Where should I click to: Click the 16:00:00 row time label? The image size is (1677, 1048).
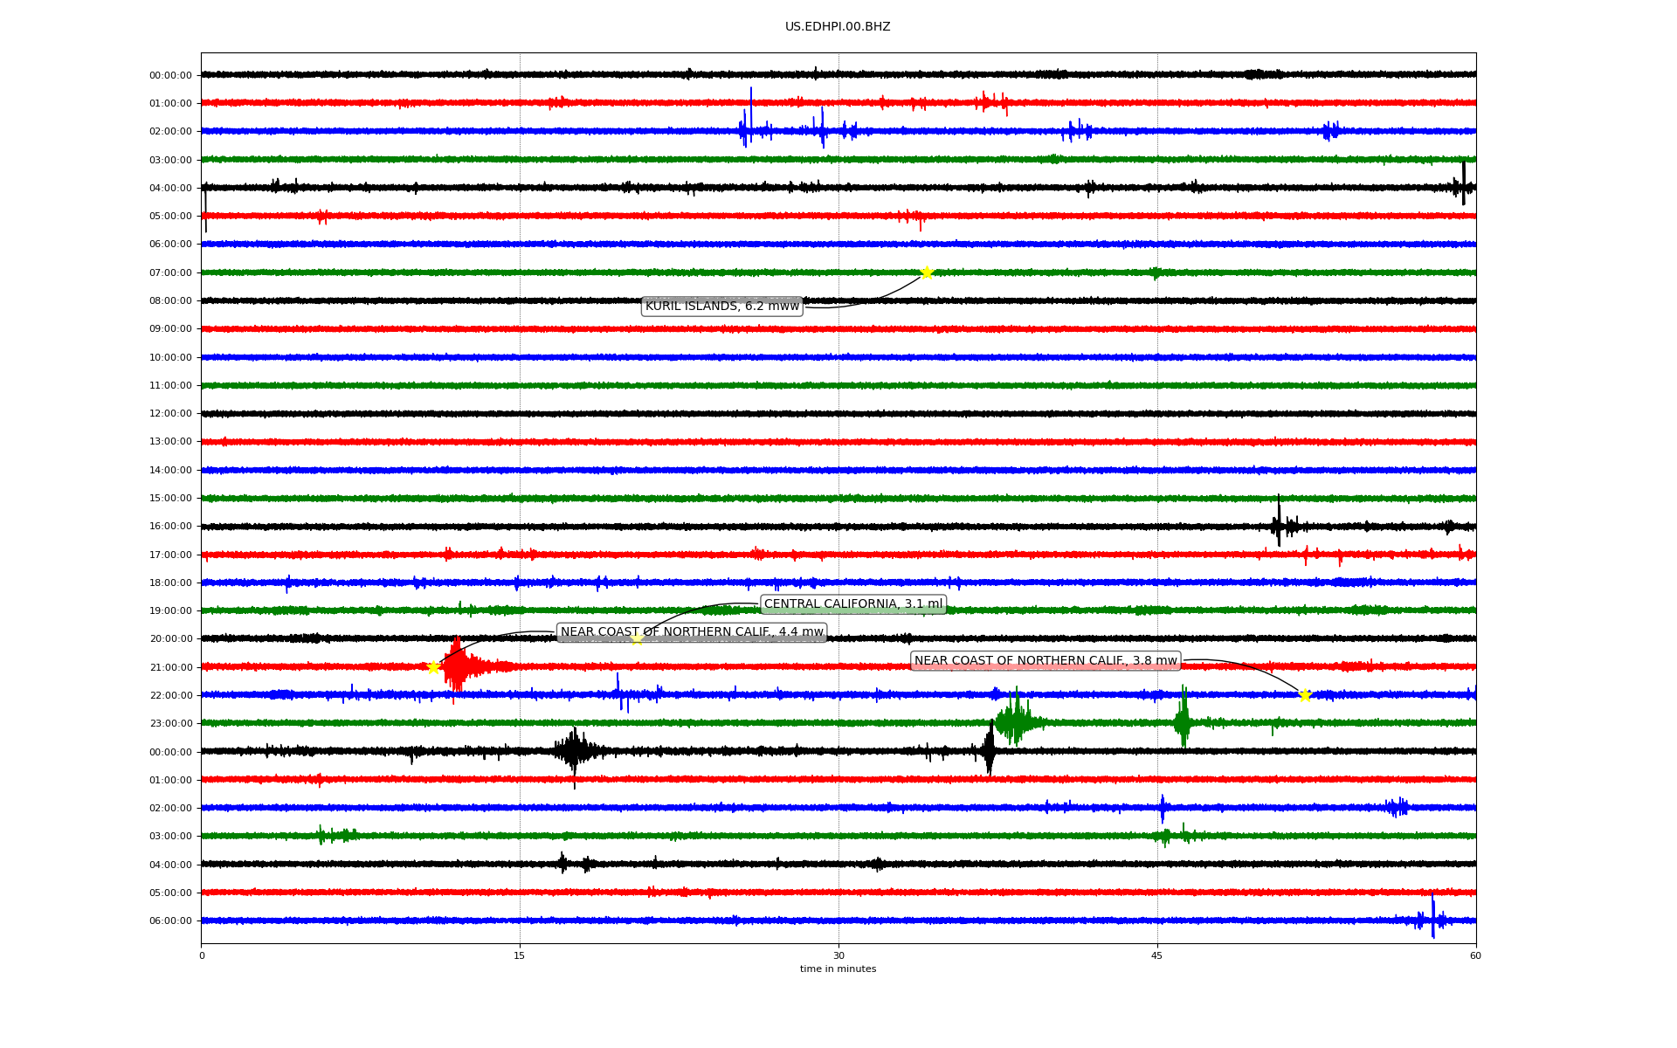click(x=170, y=527)
